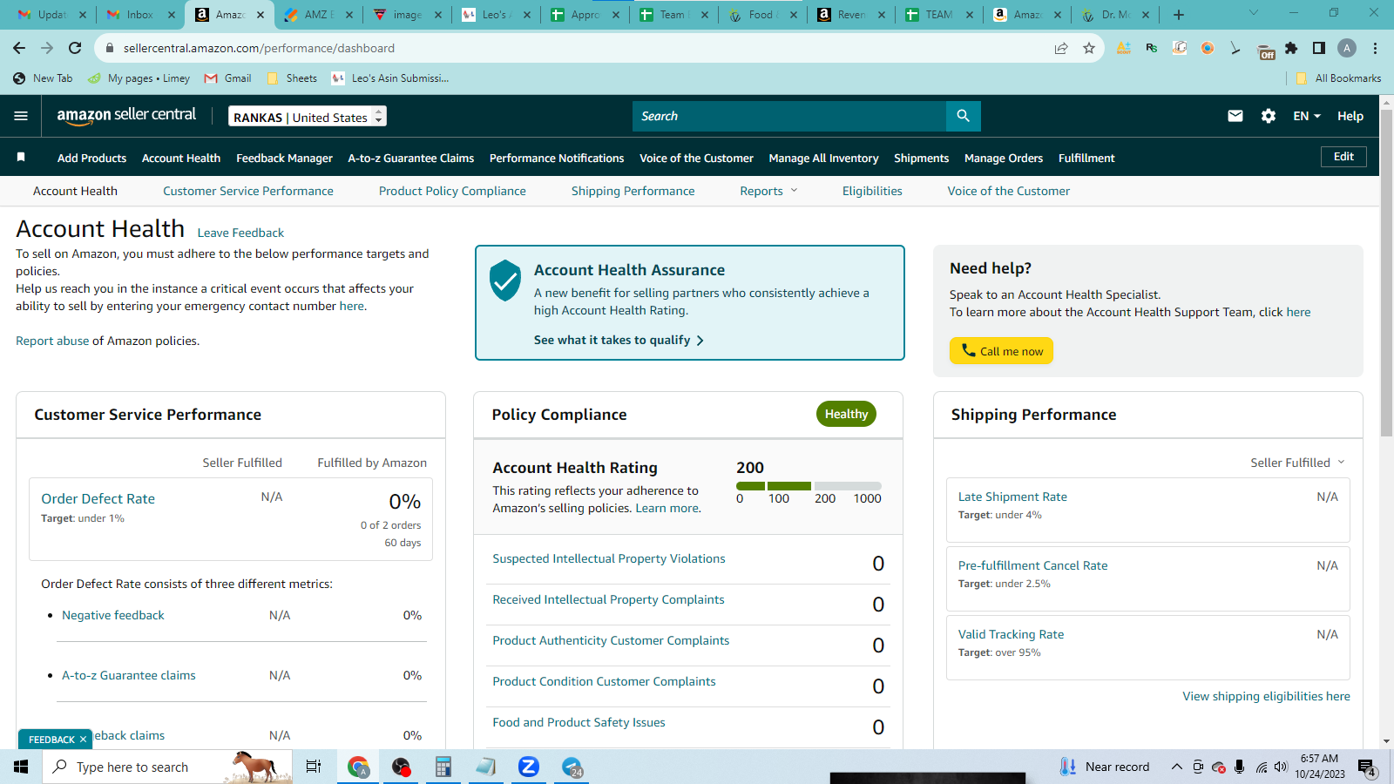The width and height of the screenshot is (1394, 784).
Task: Open the Eligibilities tab
Action: (x=872, y=191)
